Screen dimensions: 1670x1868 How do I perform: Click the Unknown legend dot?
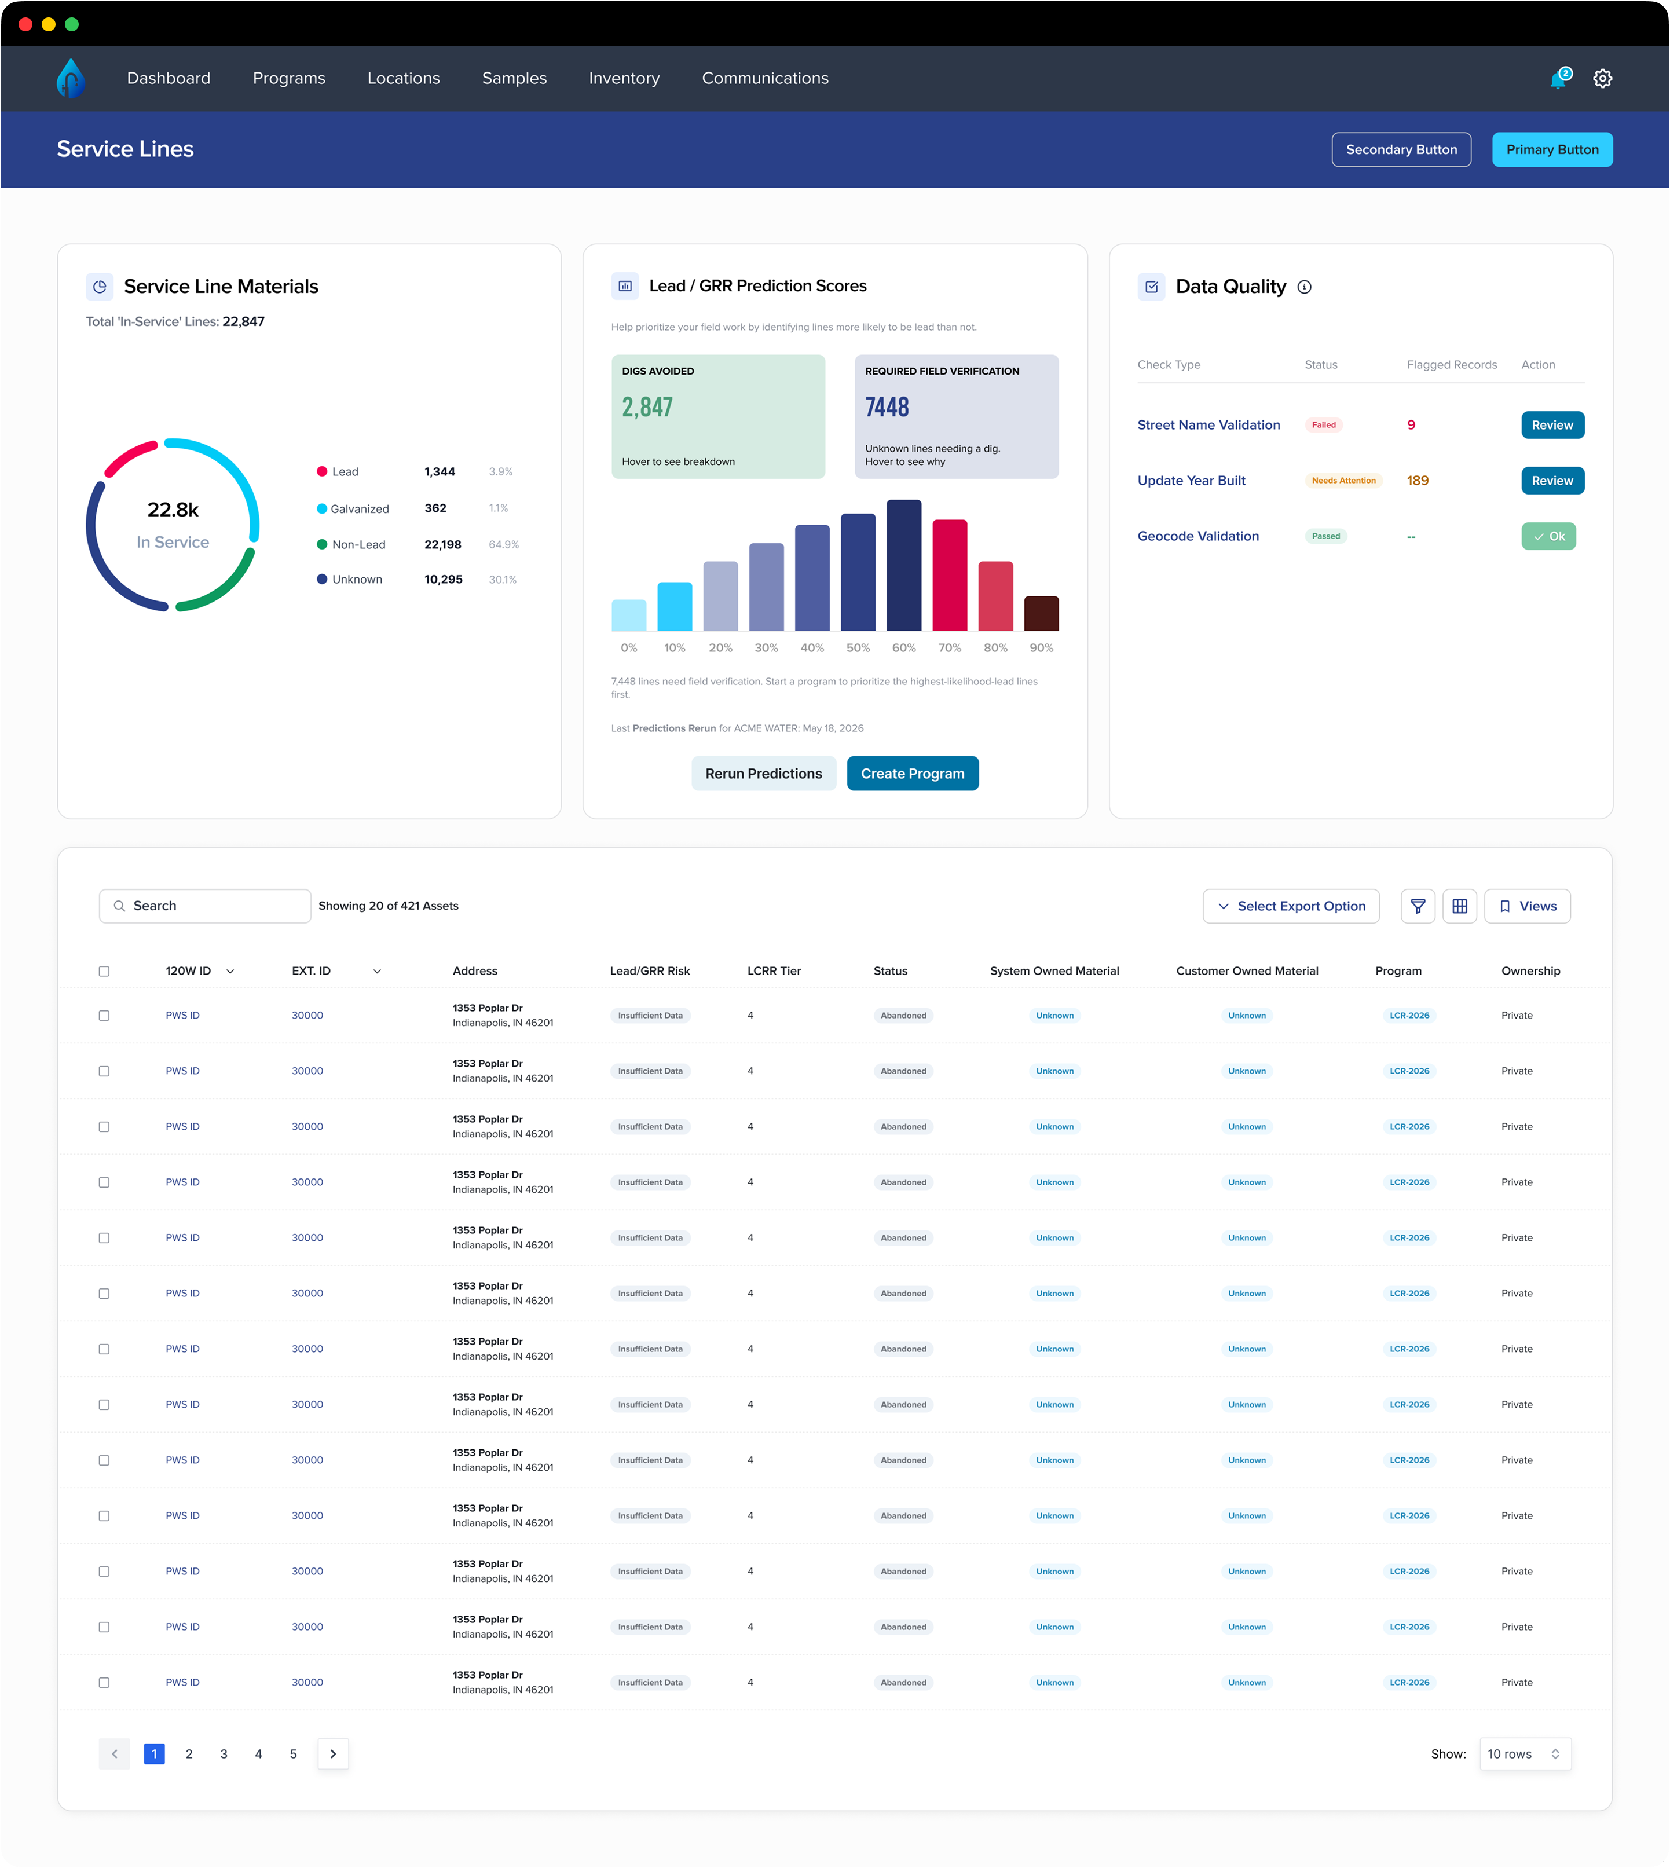(x=322, y=579)
